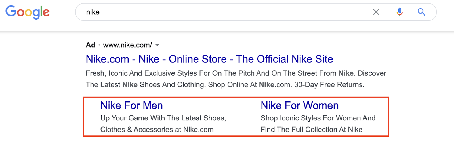Click the bold 'Ad' label
This screenshot has width=454, height=144.
click(x=91, y=45)
